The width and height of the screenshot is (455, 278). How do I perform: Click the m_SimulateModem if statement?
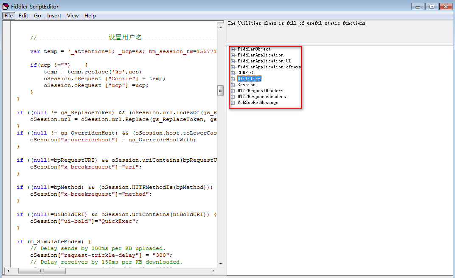53,241
